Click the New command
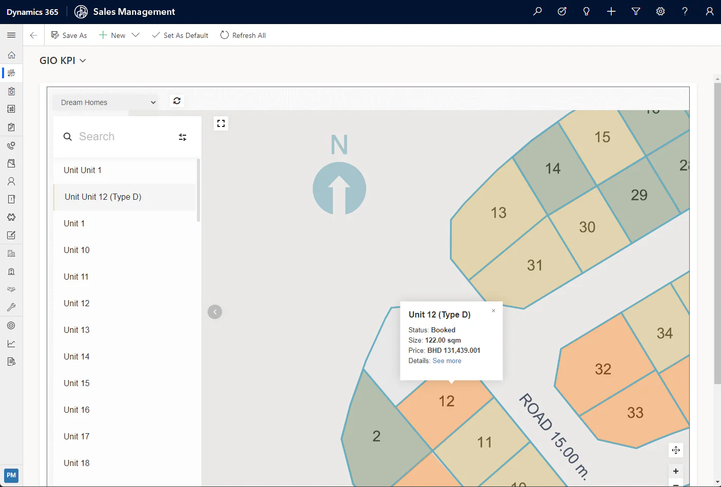This screenshot has height=487, width=721. point(112,35)
